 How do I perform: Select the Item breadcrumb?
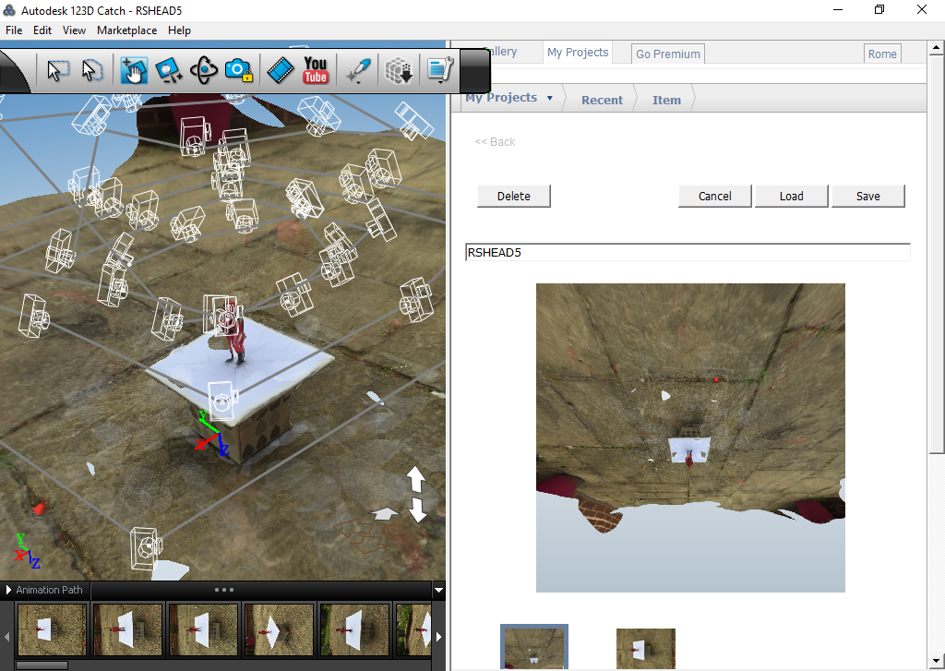[x=666, y=100]
